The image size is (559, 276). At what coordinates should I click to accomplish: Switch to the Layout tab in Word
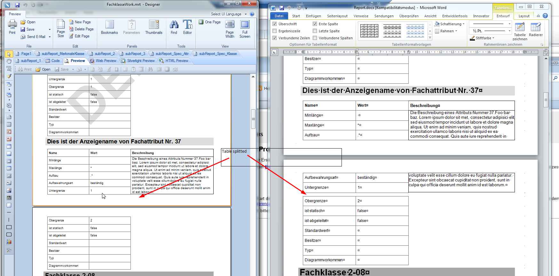tap(524, 16)
